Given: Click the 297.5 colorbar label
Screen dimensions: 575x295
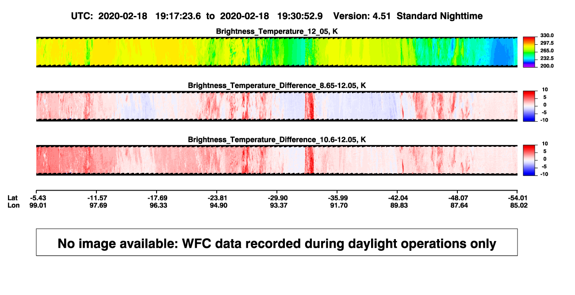Looking at the screenshot, I should point(547,43).
